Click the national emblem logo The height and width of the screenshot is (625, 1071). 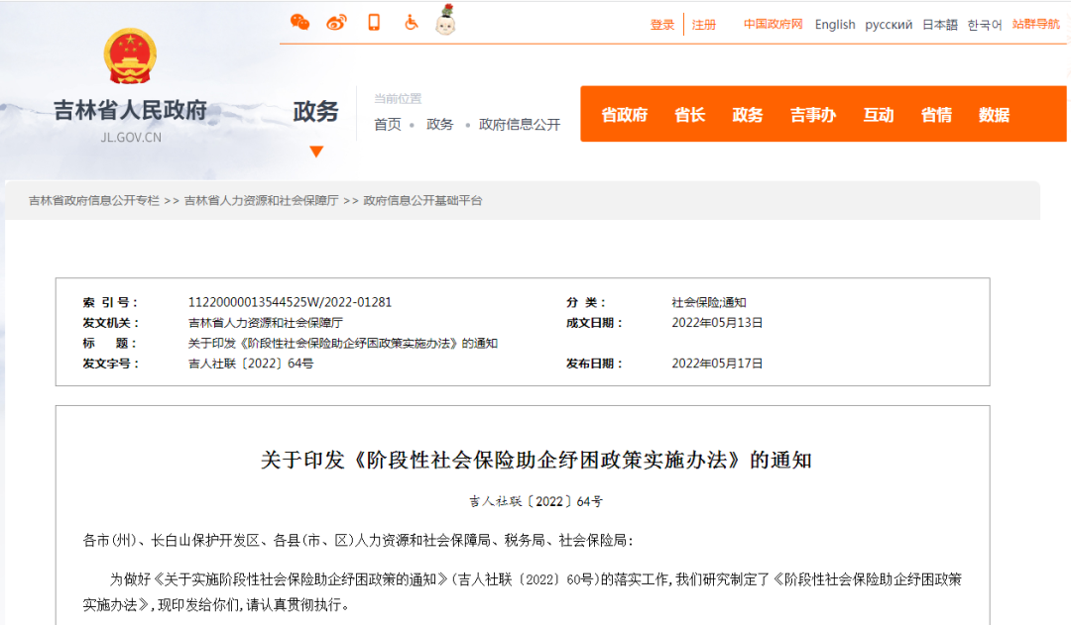[131, 56]
